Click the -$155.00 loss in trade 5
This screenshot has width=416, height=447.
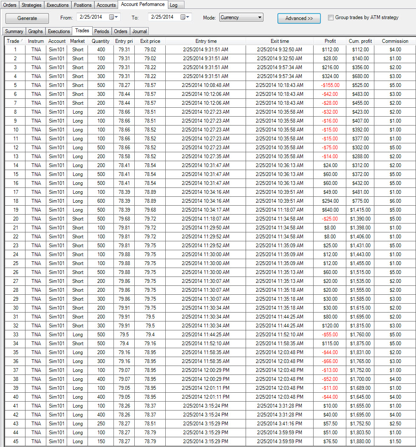[x=330, y=85]
